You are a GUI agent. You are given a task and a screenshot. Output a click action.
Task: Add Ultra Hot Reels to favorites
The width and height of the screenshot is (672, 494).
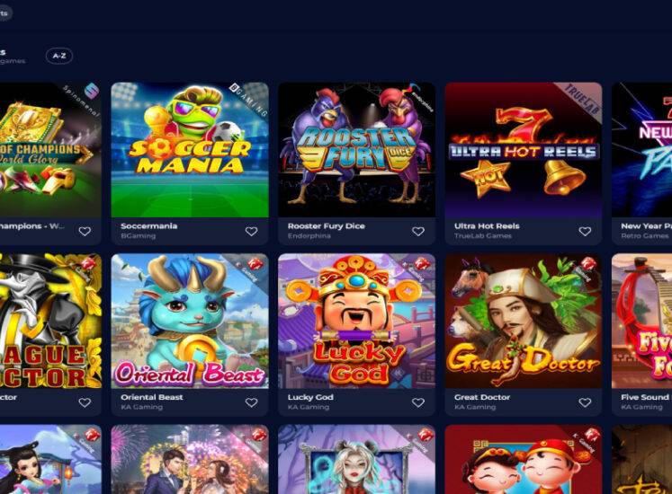[x=585, y=231]
